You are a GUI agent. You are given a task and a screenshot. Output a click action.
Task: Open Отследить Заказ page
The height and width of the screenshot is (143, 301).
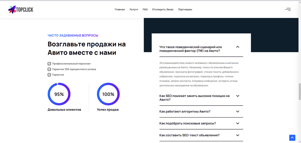click(163, 9)
